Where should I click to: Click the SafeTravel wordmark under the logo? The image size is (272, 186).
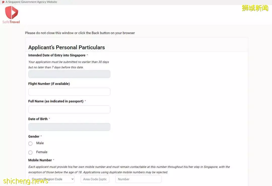click(11, 22)
